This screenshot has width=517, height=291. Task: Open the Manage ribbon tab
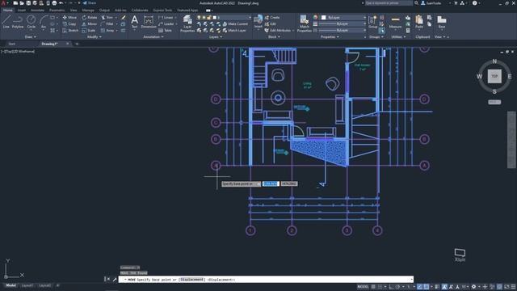[88, 11]
